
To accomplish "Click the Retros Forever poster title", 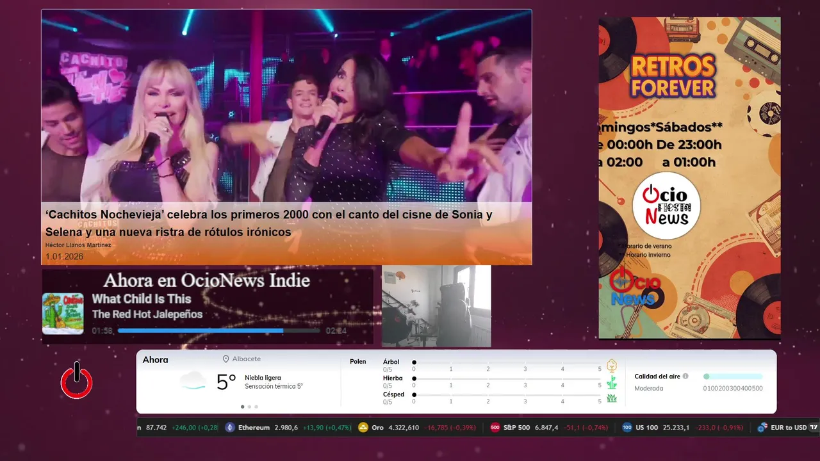I will [x=673, y=76].
